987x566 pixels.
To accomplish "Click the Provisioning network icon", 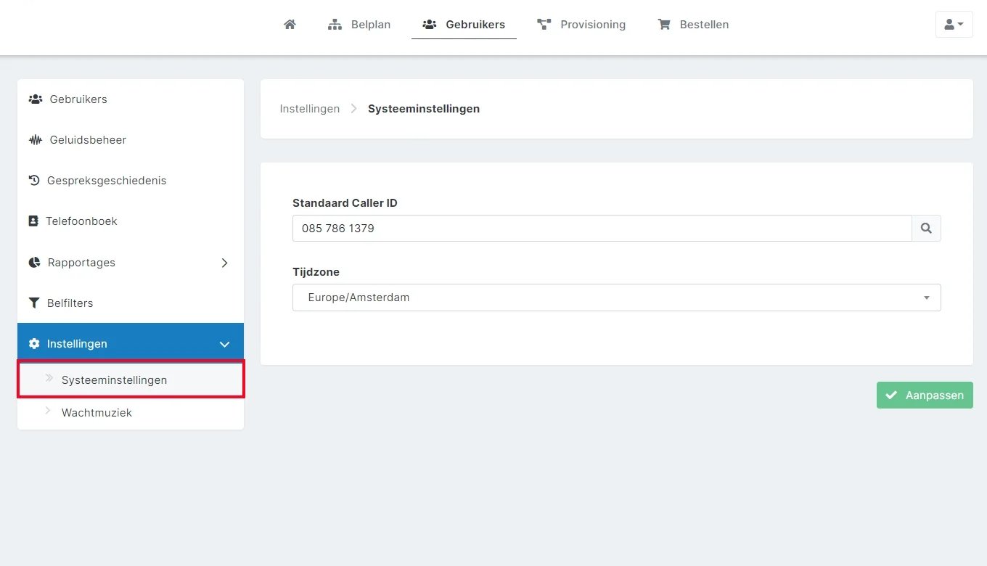I will 544,25.
